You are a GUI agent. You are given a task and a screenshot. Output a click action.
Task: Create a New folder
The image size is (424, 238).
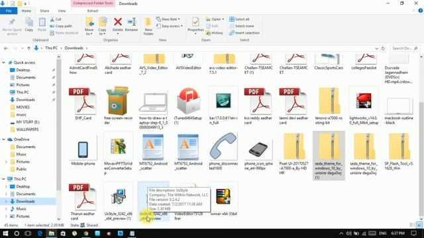pyautogui.click(x=148, y=26)
